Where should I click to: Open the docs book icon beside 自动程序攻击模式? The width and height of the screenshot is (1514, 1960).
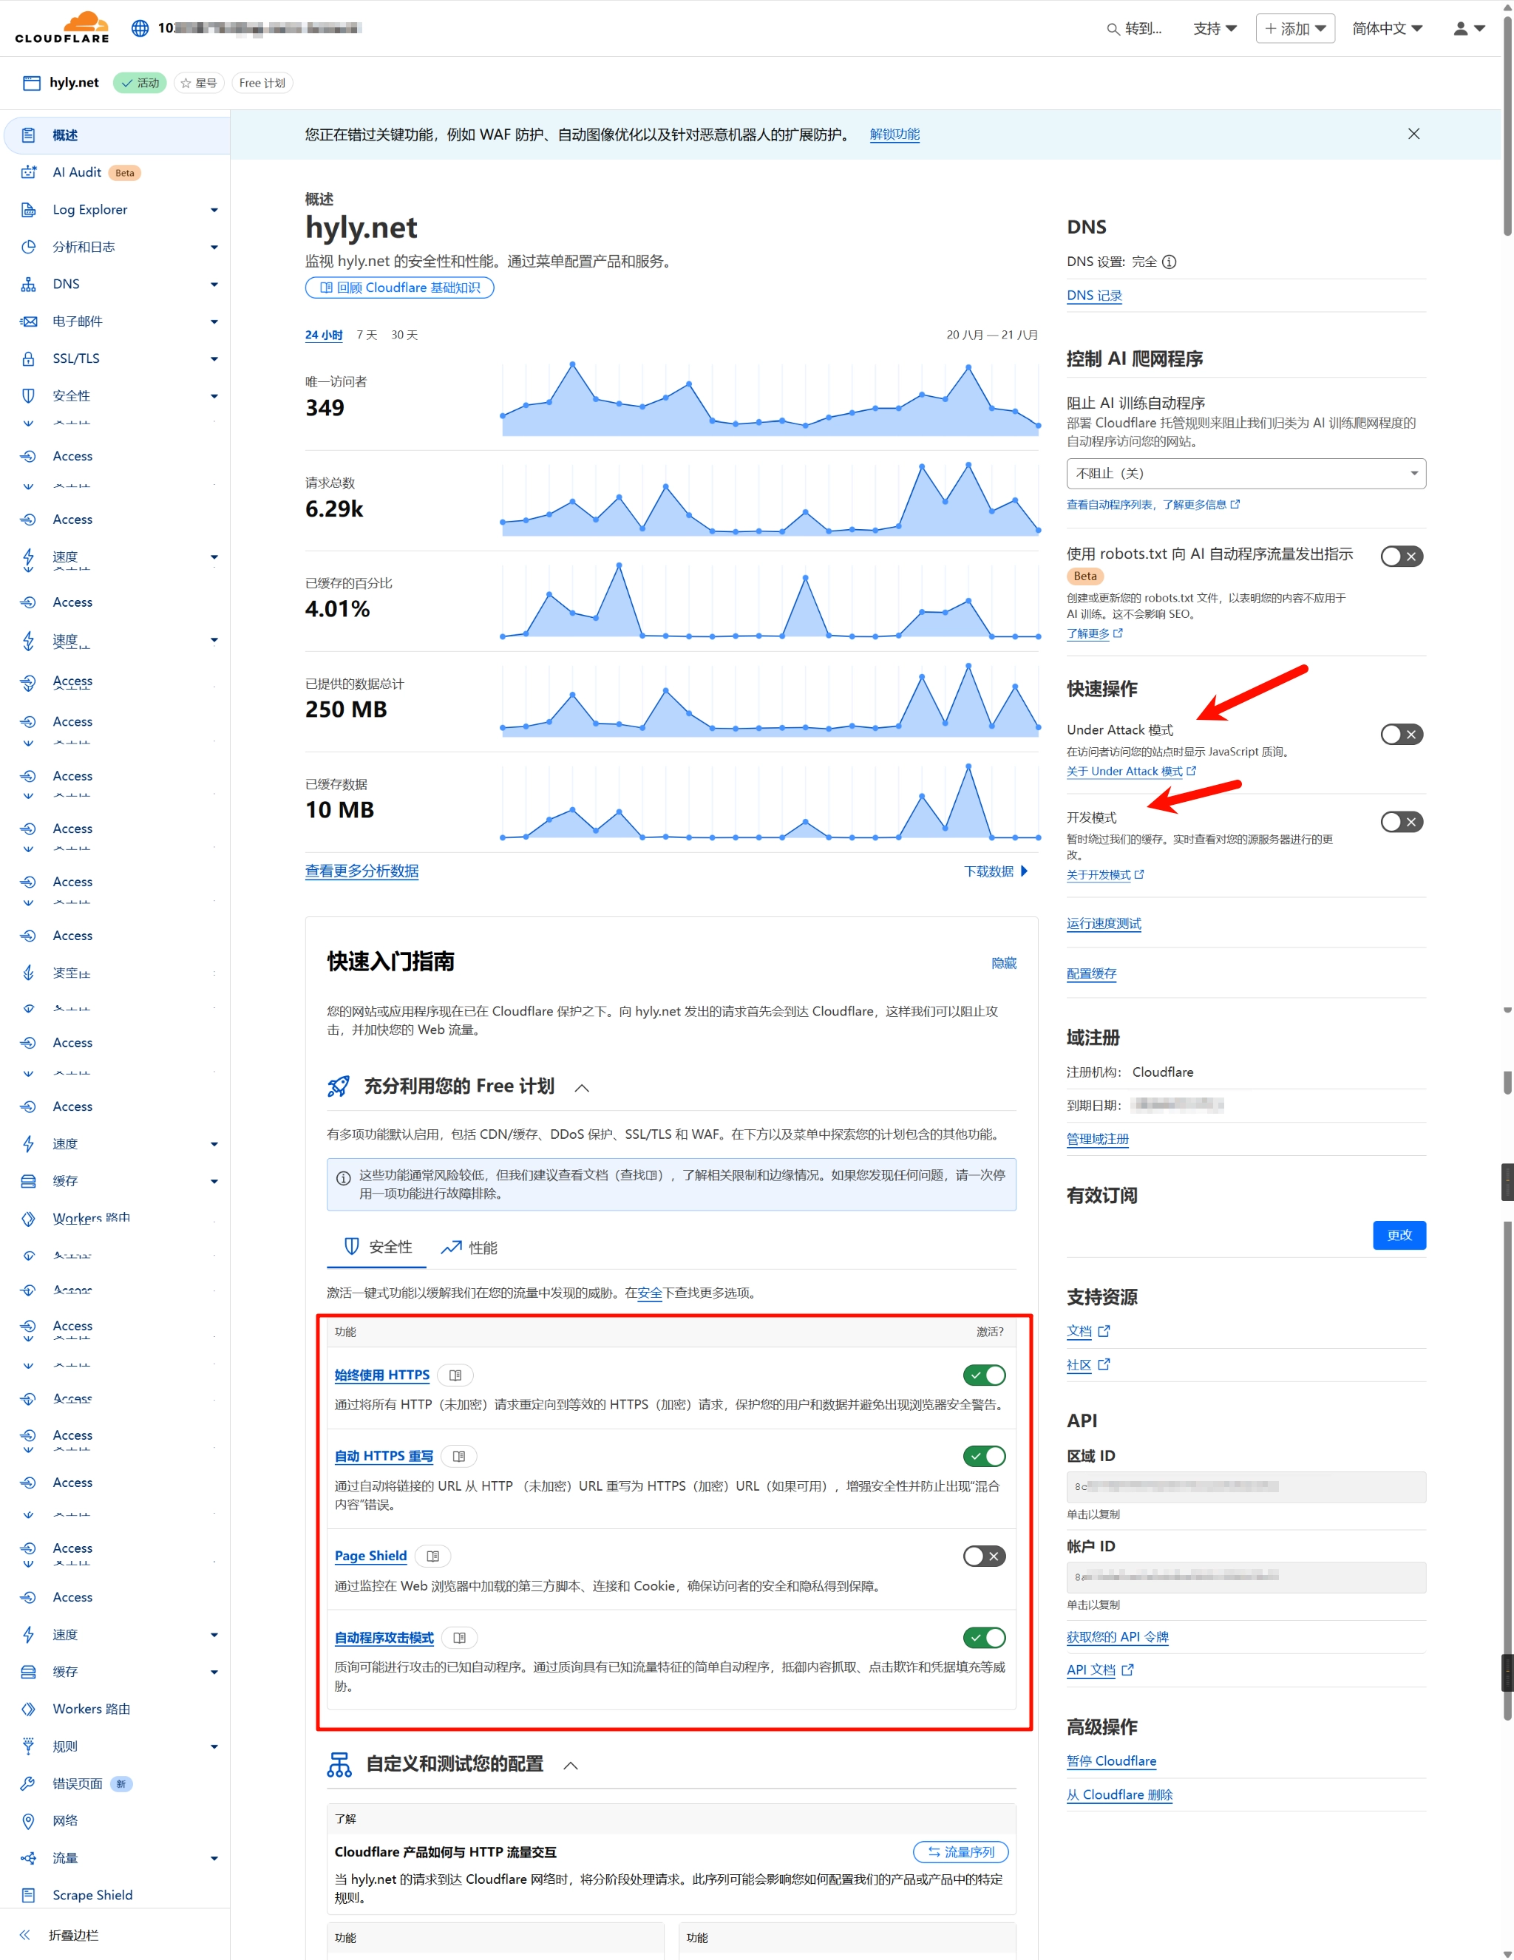coord(460,1638)
